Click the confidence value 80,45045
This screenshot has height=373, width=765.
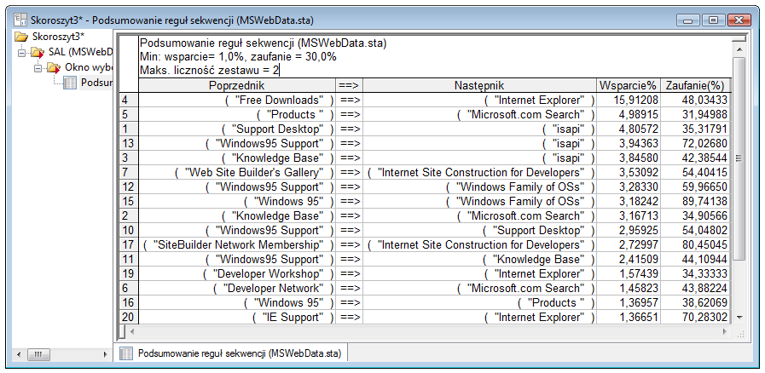tap(696, 245)
